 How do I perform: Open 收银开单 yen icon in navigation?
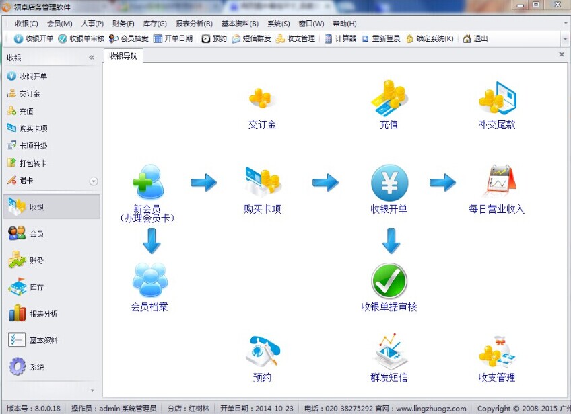click(389, 183)
